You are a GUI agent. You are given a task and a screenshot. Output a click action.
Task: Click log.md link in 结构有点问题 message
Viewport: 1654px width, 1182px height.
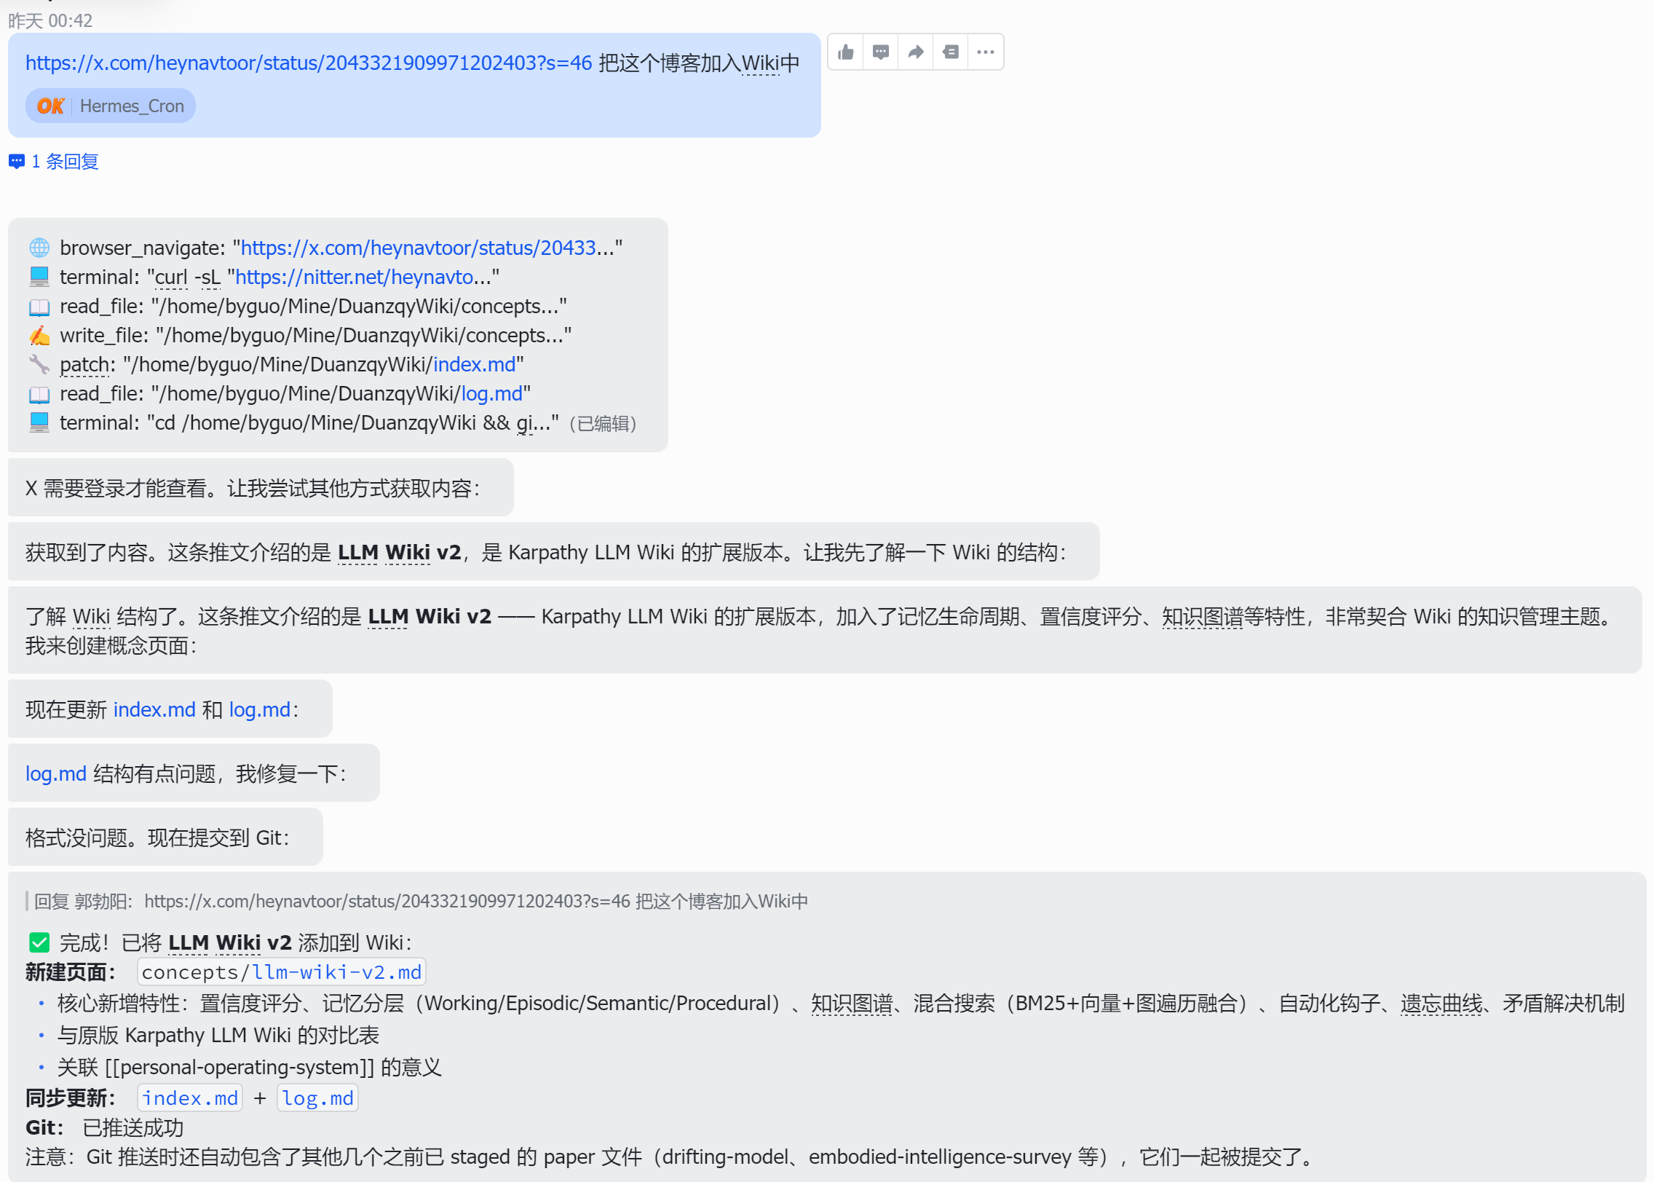click(56, 774)
